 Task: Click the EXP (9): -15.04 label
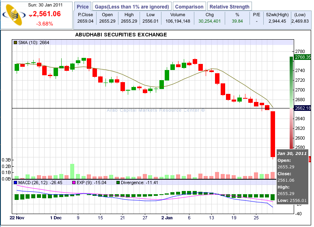[92, 182]
